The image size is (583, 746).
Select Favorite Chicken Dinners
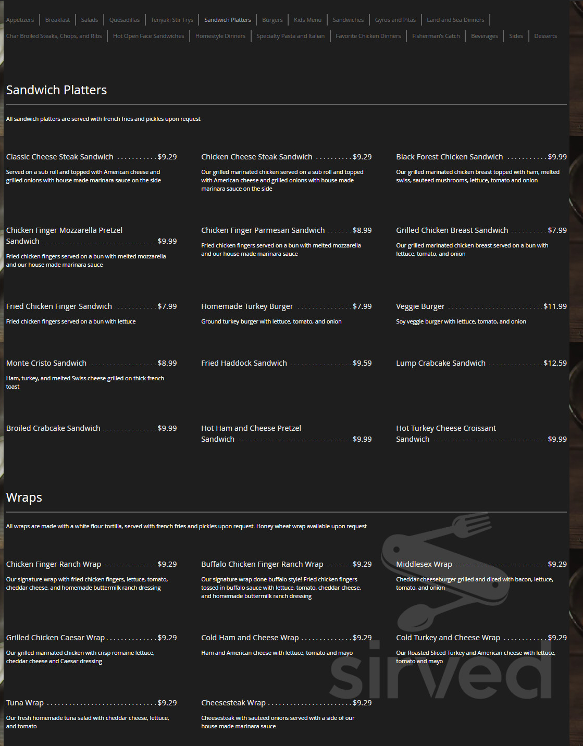pyautogui.click(x=368, y=36)
